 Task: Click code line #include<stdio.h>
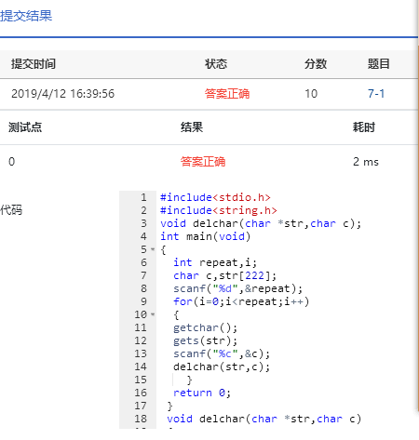pos(215,197)
